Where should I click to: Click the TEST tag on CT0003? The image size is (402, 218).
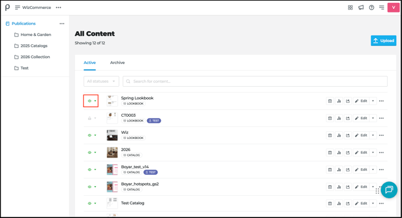point(154,121)
